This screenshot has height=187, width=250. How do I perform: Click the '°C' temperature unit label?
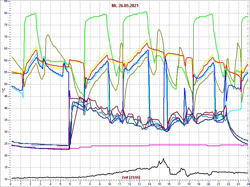coord(3,91)
